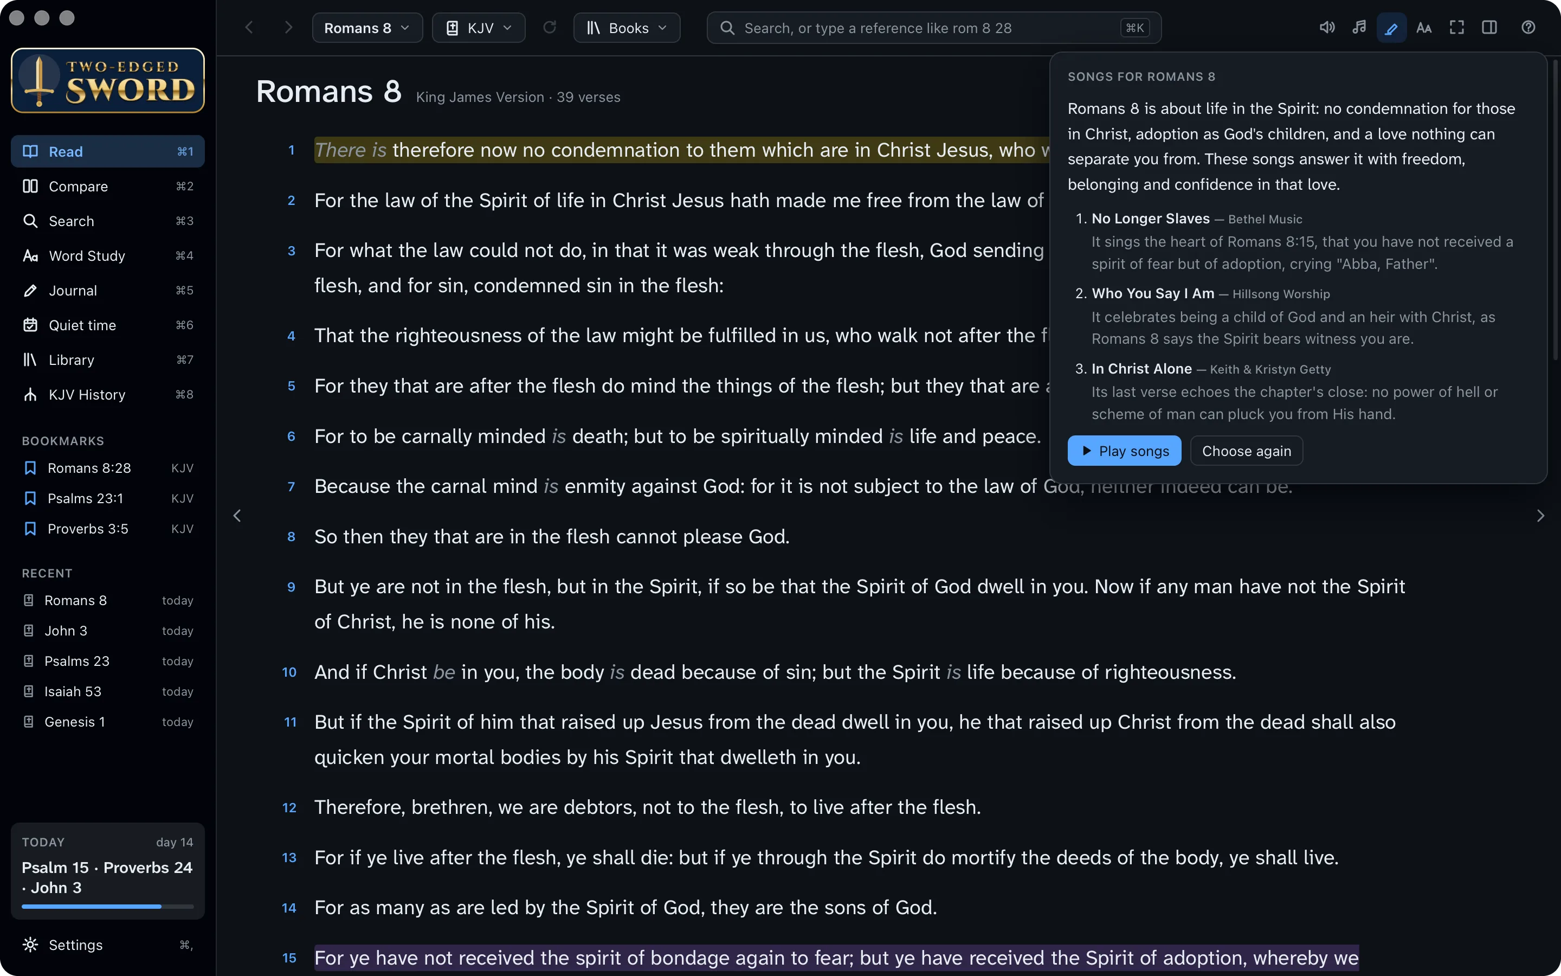Select Read in the sidebar

point(108,151)
